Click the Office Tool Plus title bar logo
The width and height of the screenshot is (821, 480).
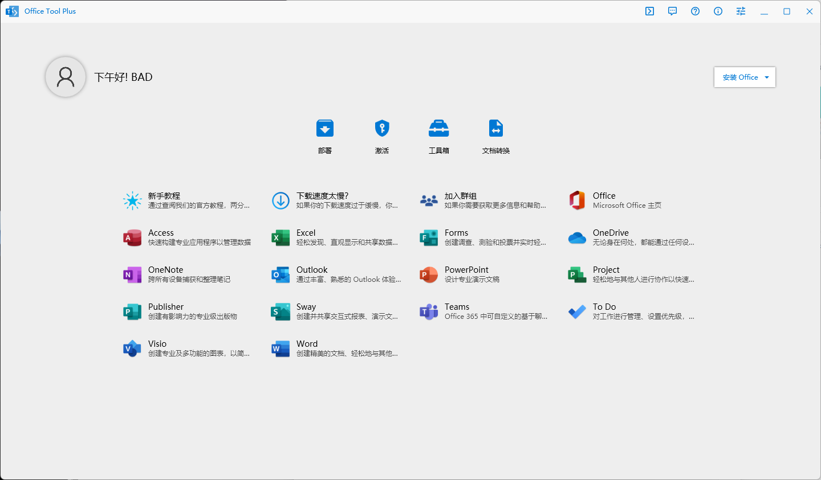point(12,11)
